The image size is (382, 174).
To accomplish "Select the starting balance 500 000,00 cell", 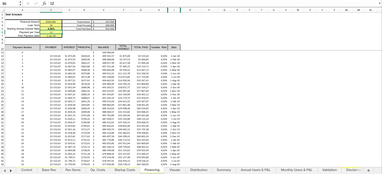I will click(x=104, y=52).
